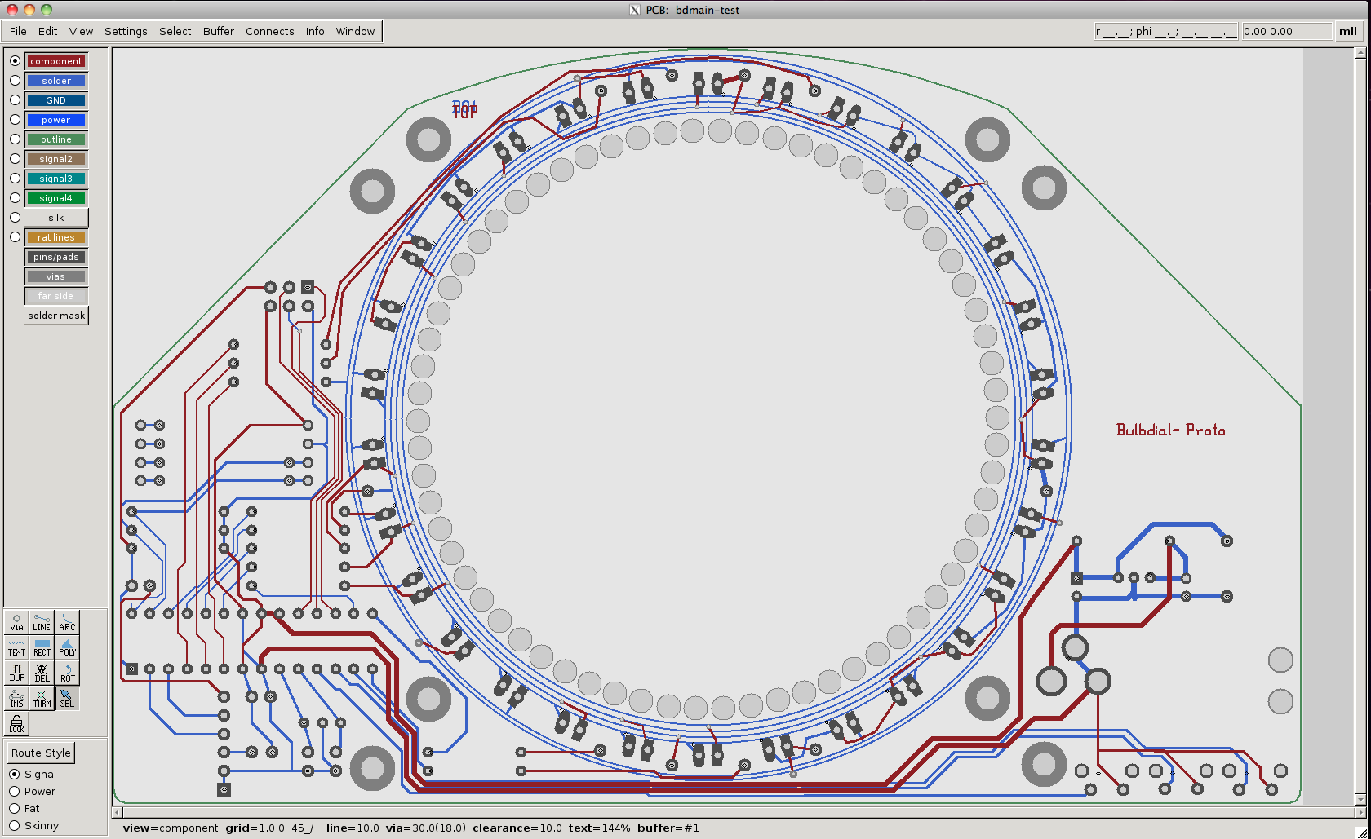The width and height of the screenshot is (1371, 839).
Task: Switch active layer to solder
Action: (x=15, y=80)
